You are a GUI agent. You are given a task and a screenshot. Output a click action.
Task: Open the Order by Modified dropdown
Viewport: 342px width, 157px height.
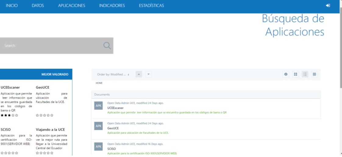113,74
